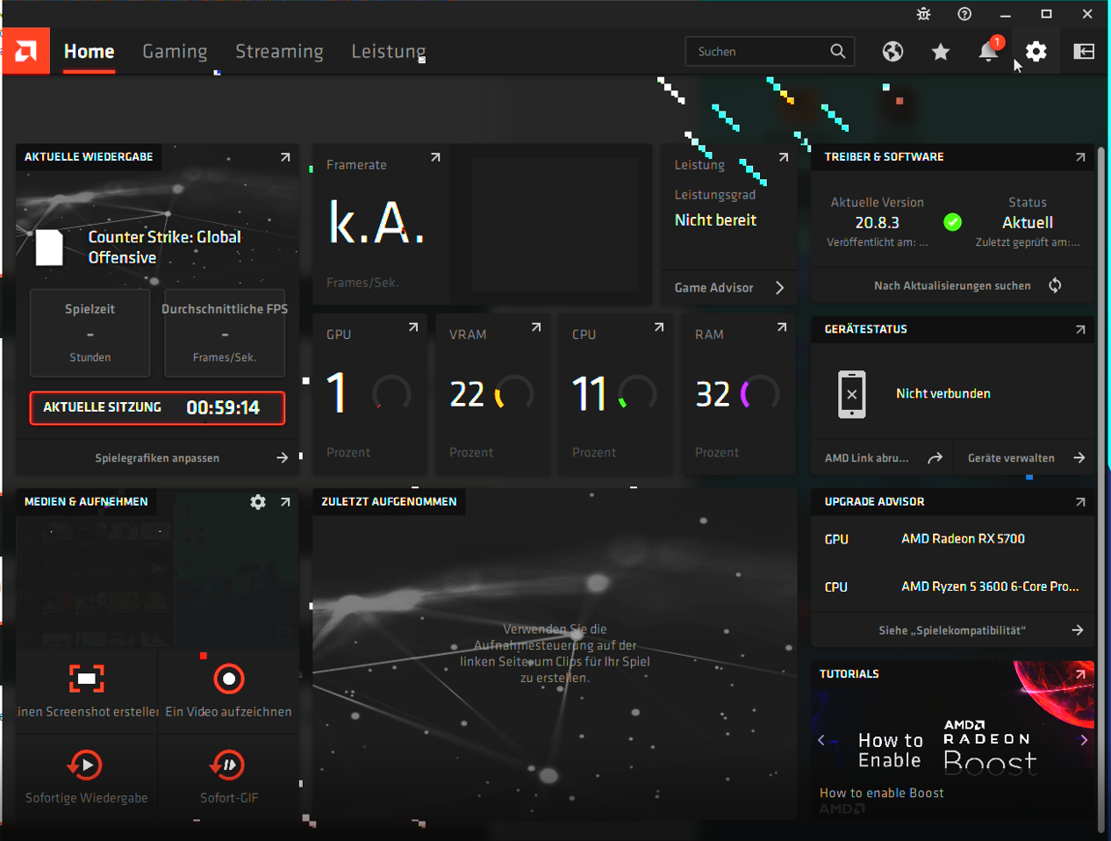
Task: Go to next tutorial arrow
Action: coord(1084,740)
